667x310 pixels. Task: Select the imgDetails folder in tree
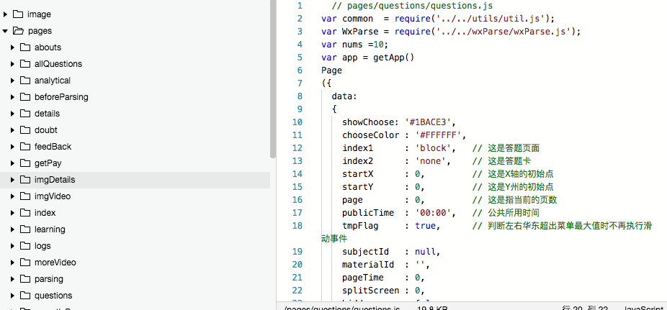pyautogui.click(x=55, y=180)
